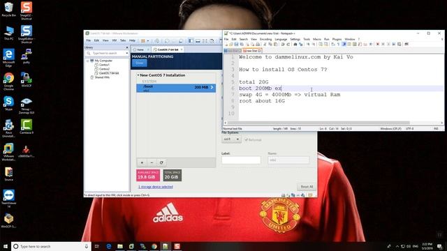Viewport: 447px width, 251px height.
Task: Select Microsoft Edge desktop icon
Action: point(9,58)
